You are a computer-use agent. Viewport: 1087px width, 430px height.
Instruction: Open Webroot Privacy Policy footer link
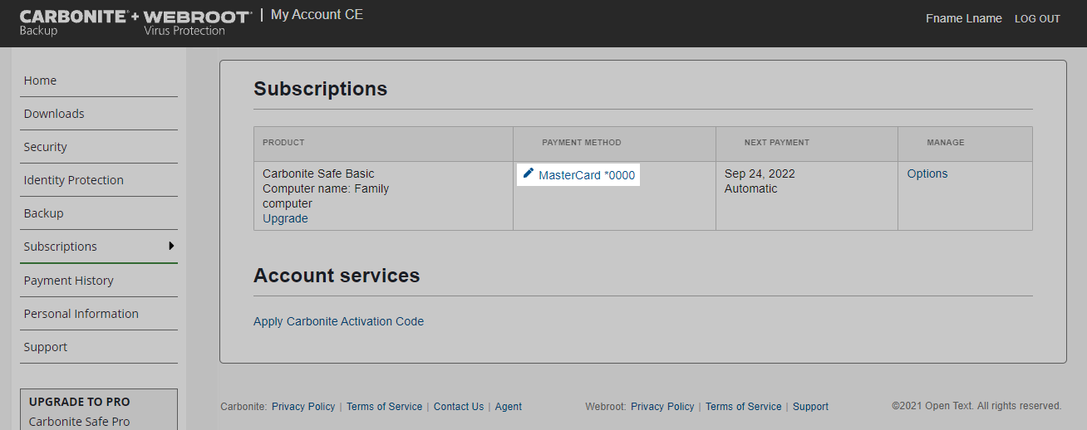(x=662, y=407)
